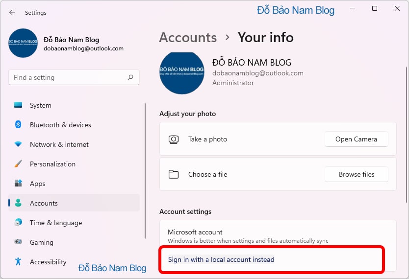Viewport: 409px width, 279px height.
Task: Click the Accessibility figure icon
Action: pos(18,261)
